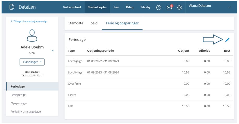Click period 01.09.2022 - 31.08.2023
The width and height of the screenshot is (239, 124).
click(x=103, y=61)
